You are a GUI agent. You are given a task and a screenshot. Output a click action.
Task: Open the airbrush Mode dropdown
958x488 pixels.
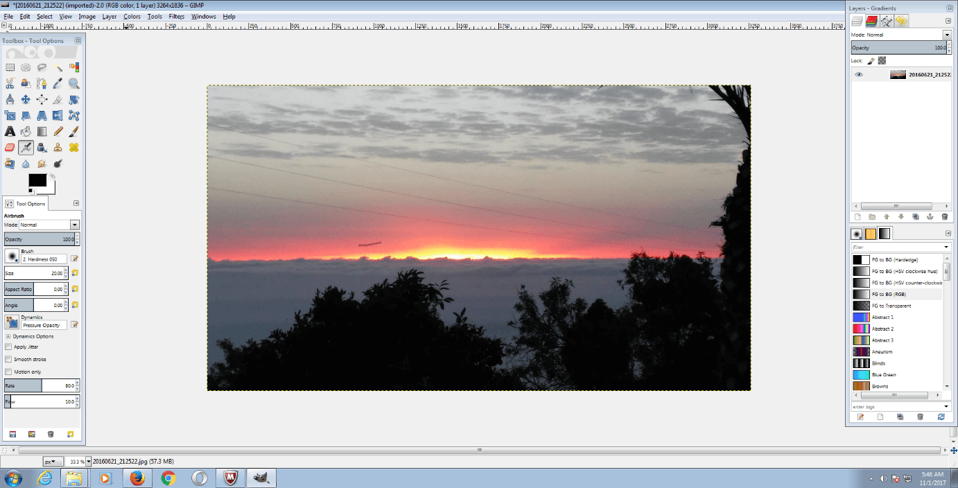point(75,225)
